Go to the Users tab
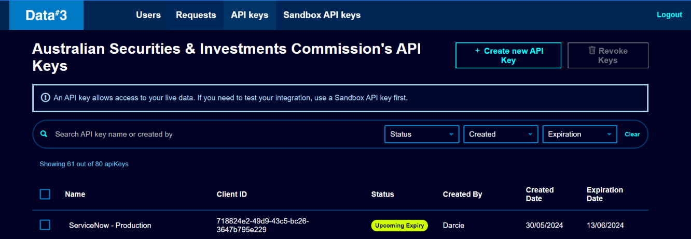Image resolution: width=691 pixels, height=239 pixels. tap(148, 15)
